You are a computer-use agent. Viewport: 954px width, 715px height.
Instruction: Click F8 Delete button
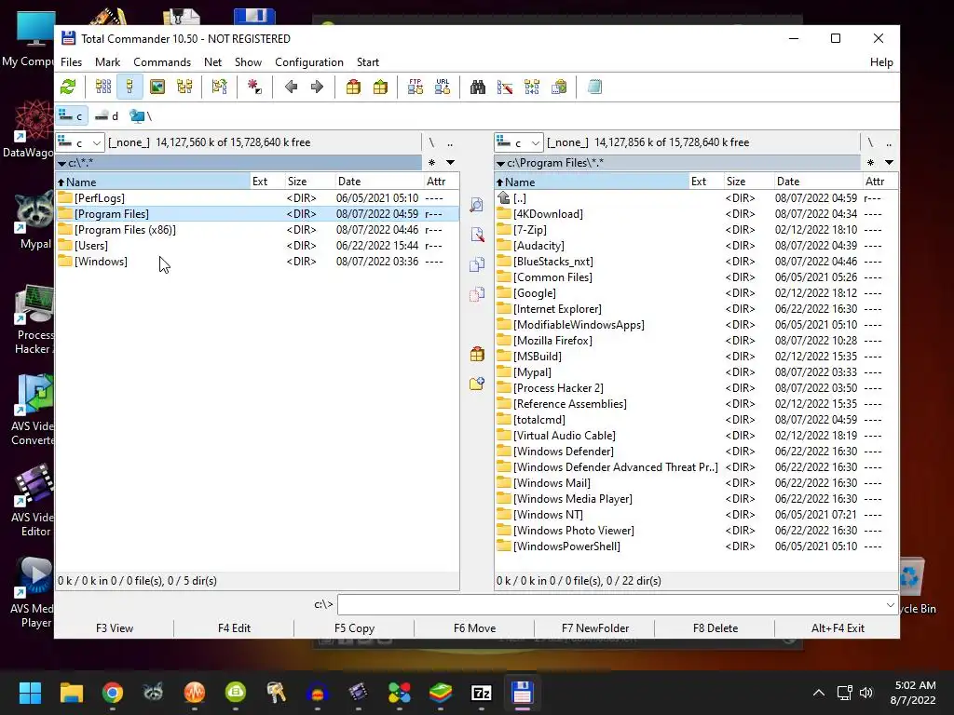click(715, 628)
